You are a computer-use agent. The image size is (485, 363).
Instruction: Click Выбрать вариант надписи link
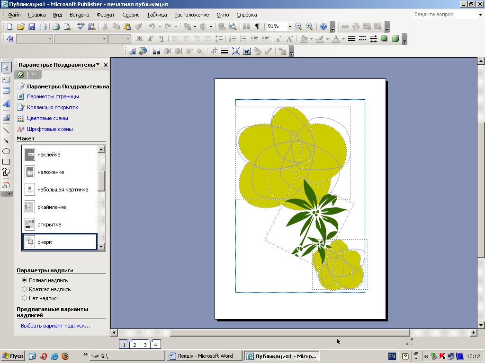(55, 326)
